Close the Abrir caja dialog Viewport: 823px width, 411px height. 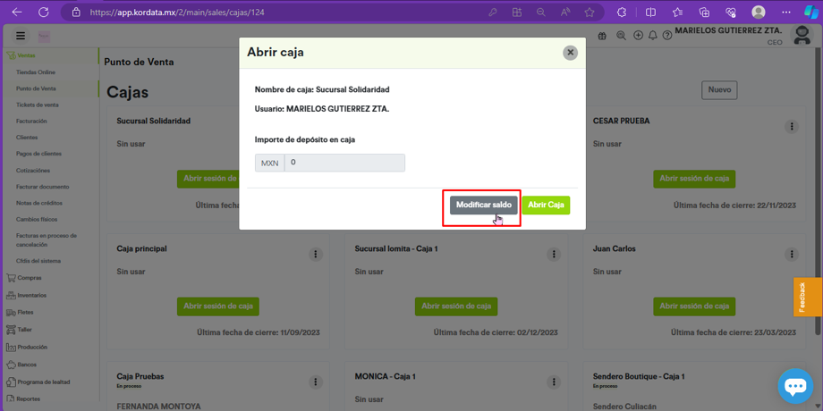[570, 53]
